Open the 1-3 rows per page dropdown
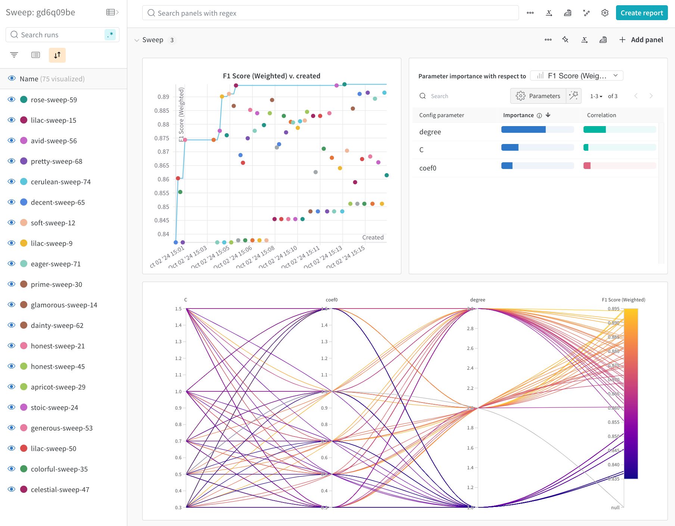The image size is (675, 526). (596, 96)
